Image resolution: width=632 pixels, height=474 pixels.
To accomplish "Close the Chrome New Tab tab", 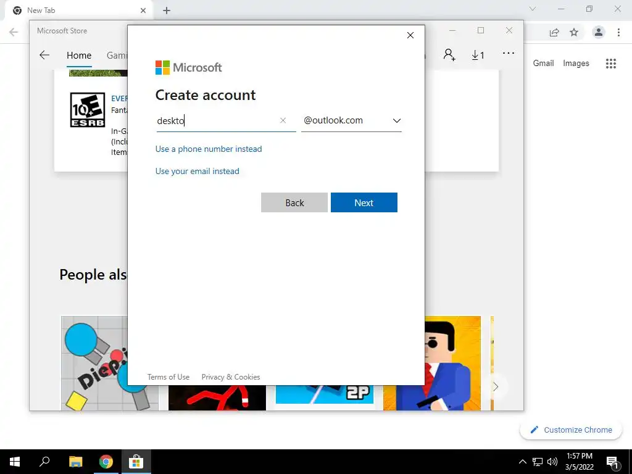I will [x=143, y=10].
